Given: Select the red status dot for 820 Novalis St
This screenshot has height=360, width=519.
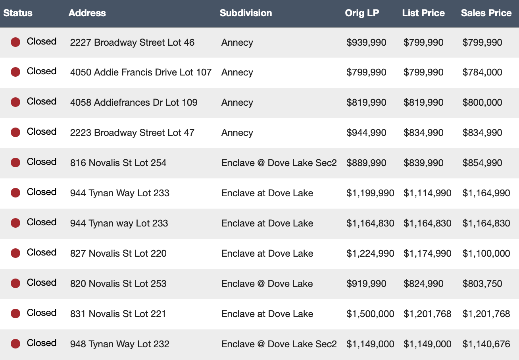Looking at the screenshot, I should [15, 283].
